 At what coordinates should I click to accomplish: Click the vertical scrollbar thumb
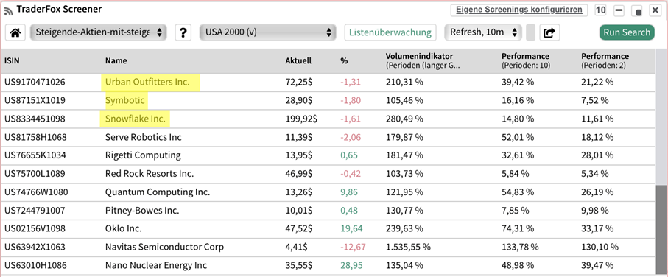[x=661, y=229]
